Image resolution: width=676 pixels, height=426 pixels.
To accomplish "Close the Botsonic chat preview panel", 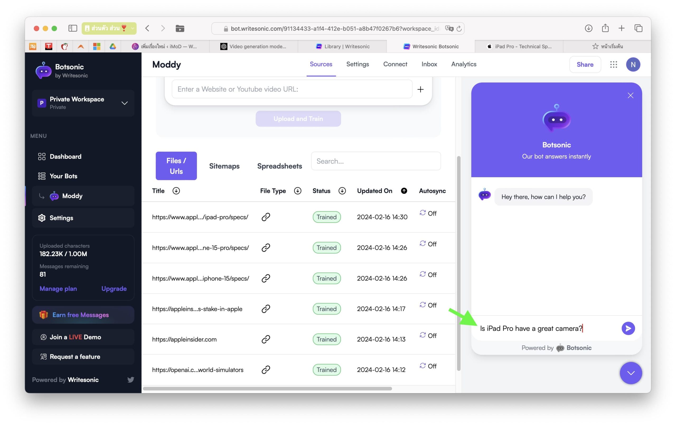I will pos(630,96).
